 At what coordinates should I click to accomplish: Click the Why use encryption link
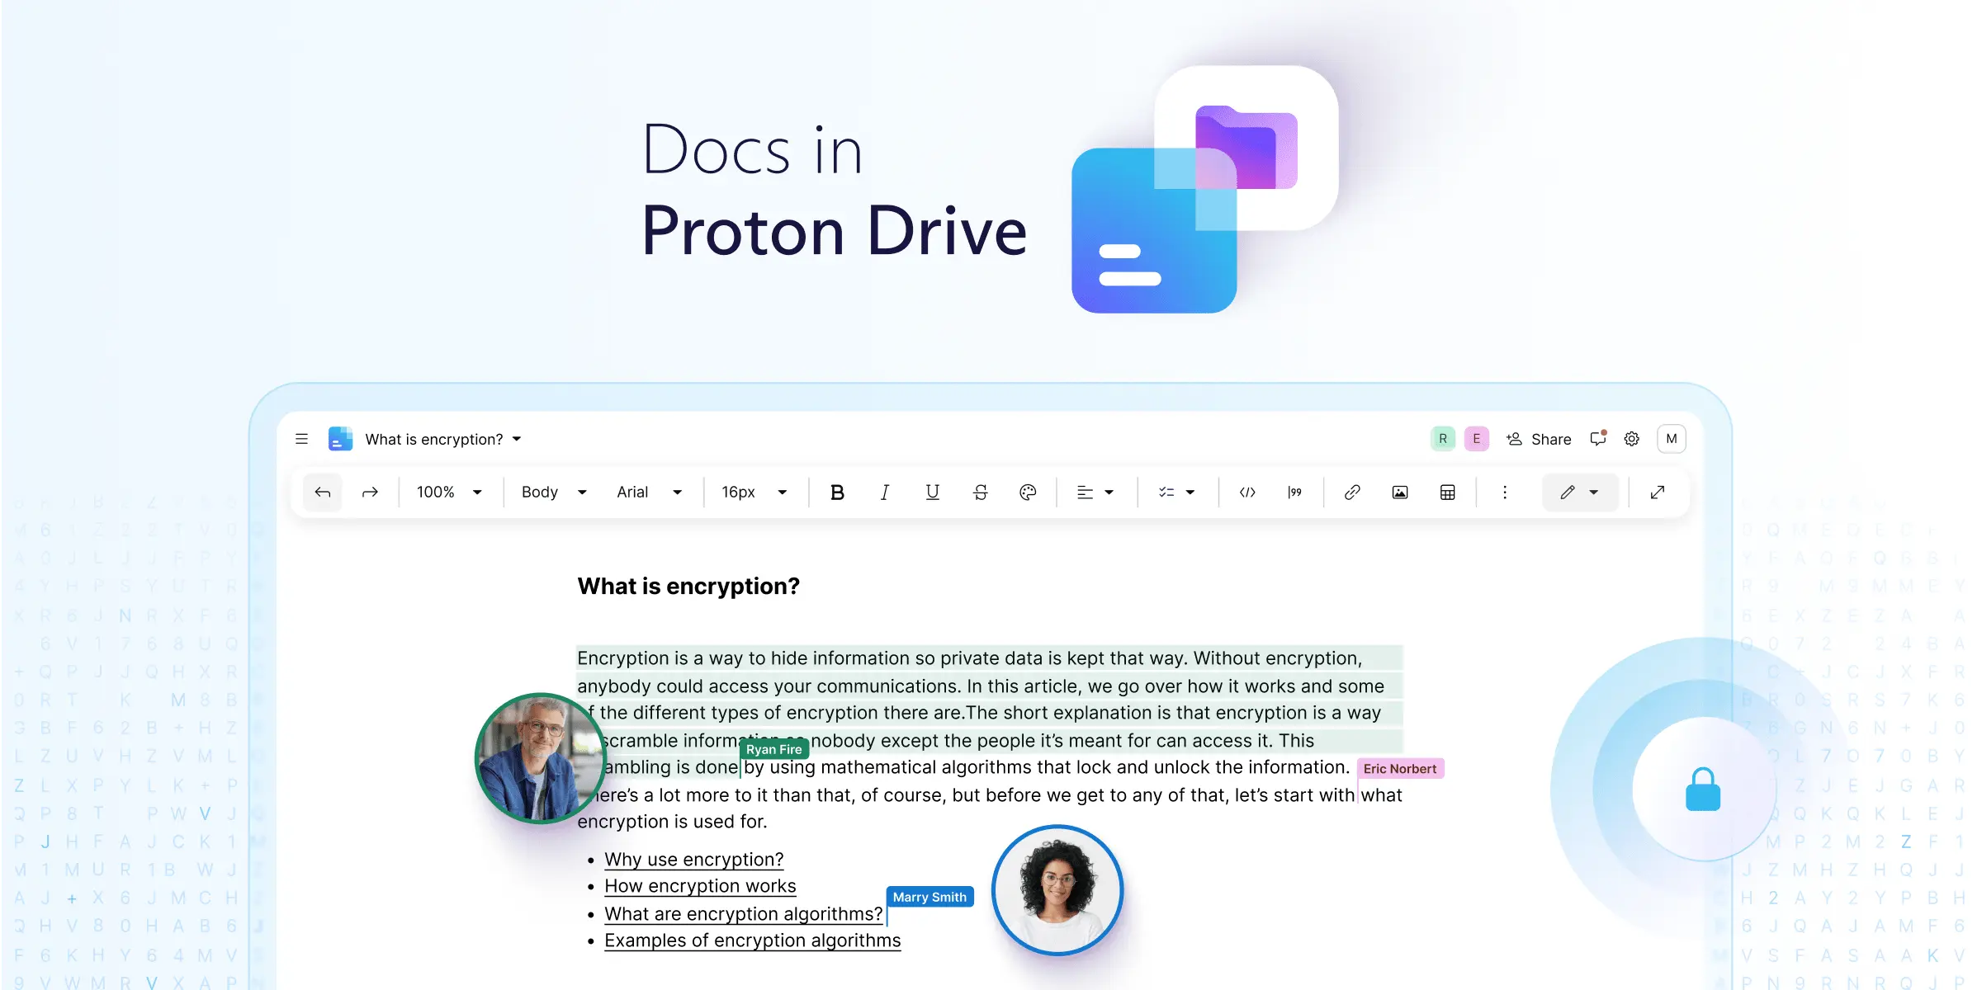(693, 859)
